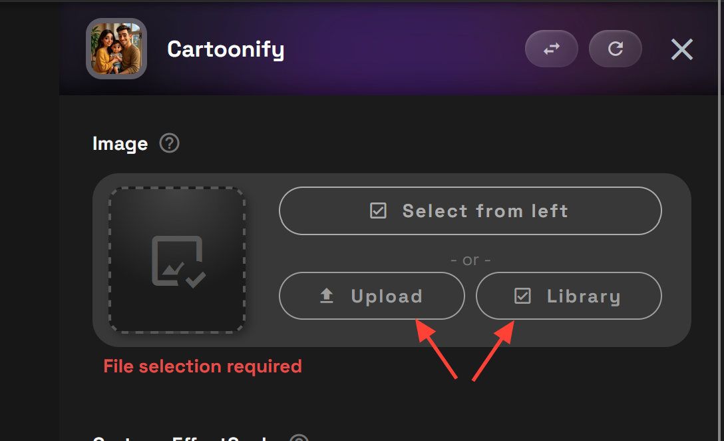Click the swap arrows button in header

[x=551, y=49]
